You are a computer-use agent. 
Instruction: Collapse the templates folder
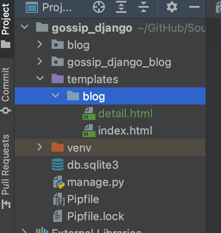coord(40,78)
